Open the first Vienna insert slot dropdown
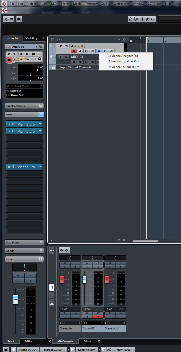181x352 pixels. pos(40,124)
